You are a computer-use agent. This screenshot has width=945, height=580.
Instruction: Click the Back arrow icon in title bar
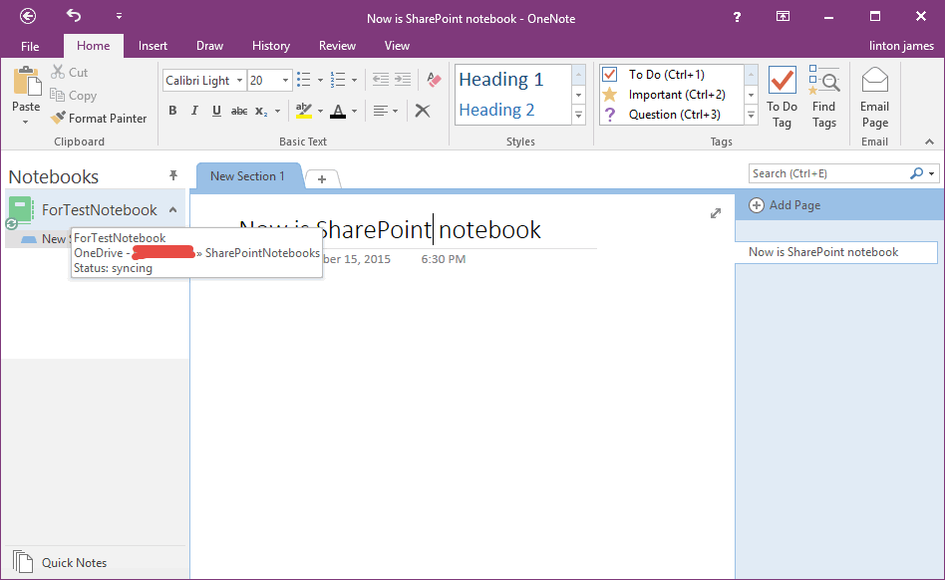(28, 16)
